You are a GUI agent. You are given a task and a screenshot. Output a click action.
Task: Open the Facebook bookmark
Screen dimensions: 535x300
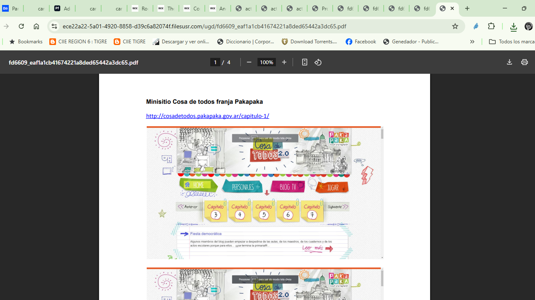(x=361, y=42)
